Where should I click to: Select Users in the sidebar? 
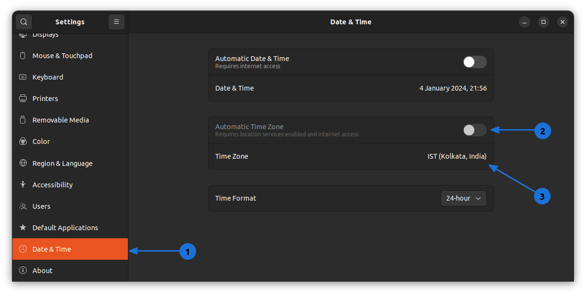tap(70, 206)
